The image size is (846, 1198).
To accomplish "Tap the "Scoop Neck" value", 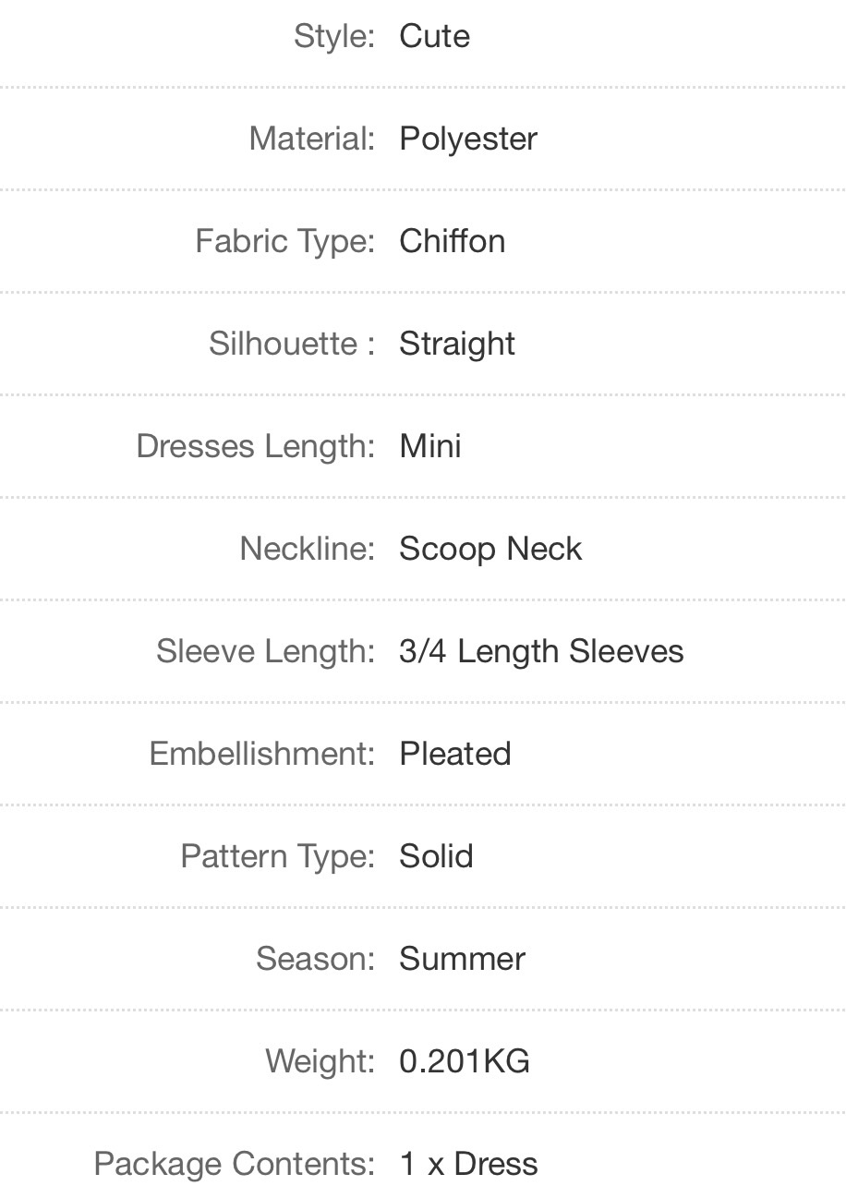I will 490,549.
